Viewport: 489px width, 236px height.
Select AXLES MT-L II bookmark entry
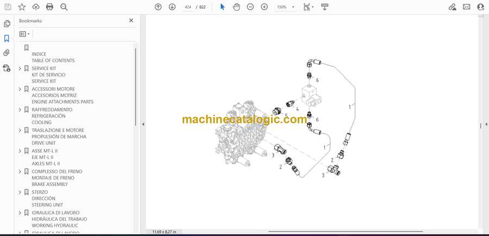point(46,163)
